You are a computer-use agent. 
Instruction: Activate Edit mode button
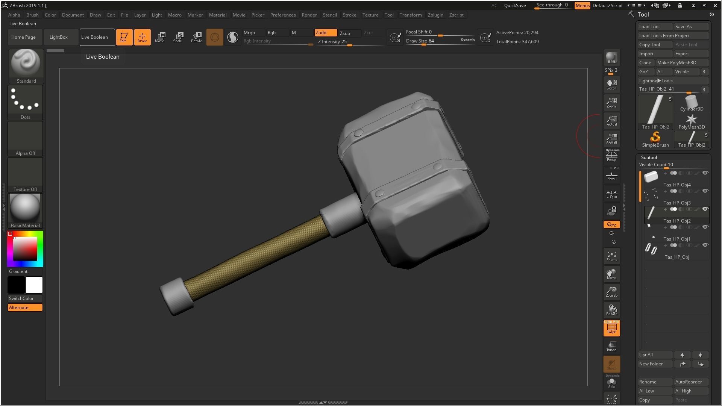point(124,37)
